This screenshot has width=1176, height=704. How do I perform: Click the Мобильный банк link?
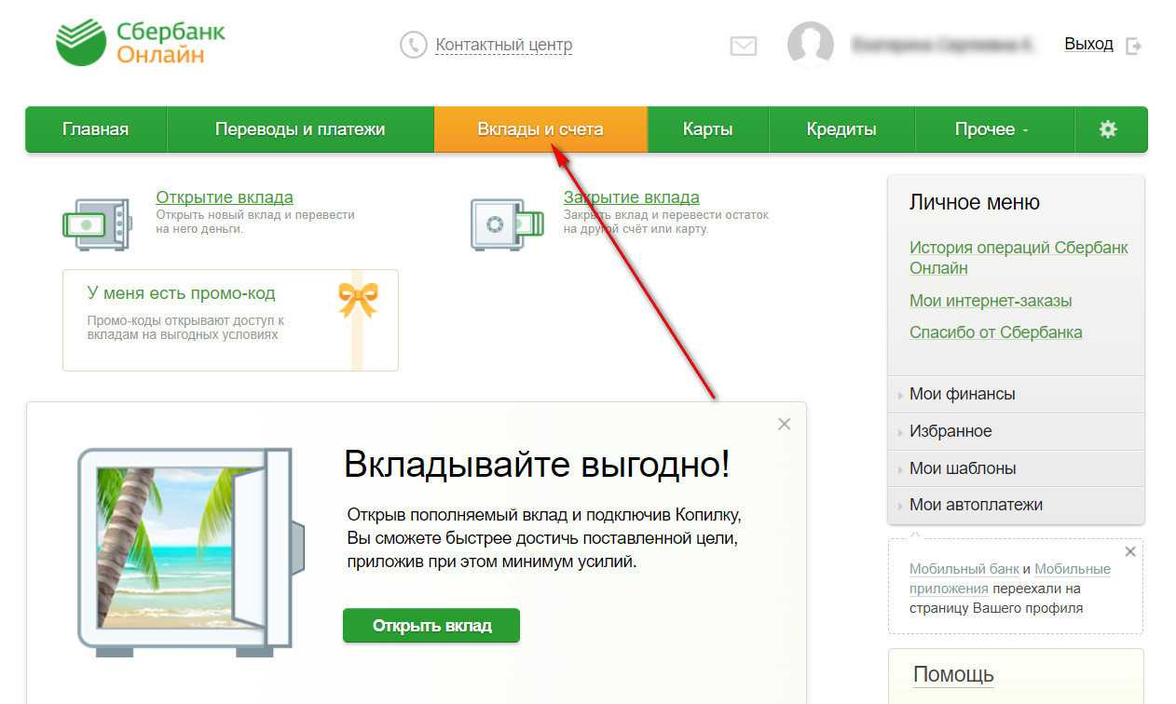point(964,569)
